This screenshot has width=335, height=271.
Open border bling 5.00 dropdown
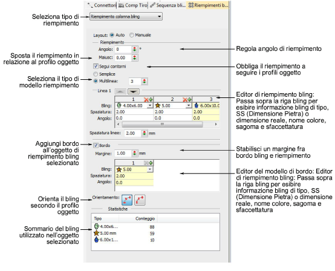click(150, 169)
